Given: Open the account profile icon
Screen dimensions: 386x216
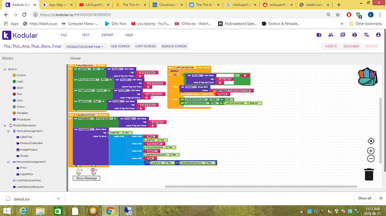Looking at the screenshot, I should [x=378, y=35].
